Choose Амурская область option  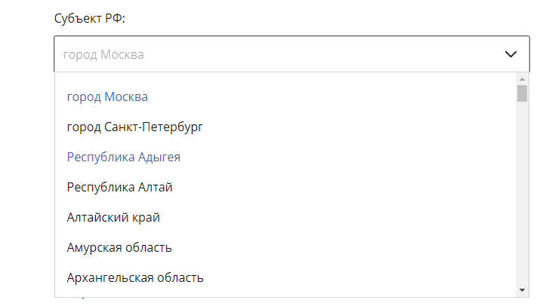(119, 247)
